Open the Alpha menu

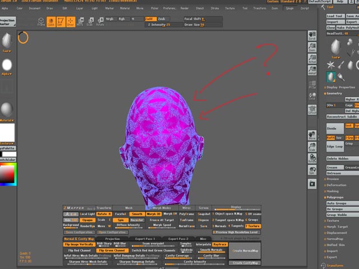coord(4,8)
